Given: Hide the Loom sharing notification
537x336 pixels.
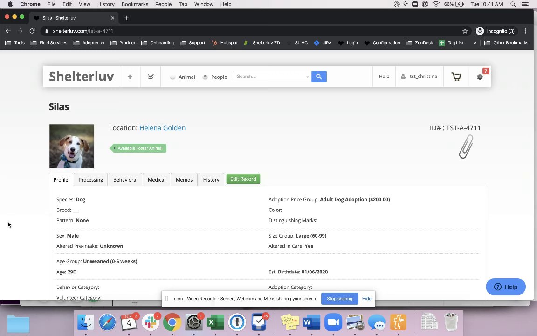Looking at the screenshot, I should 366,299.
